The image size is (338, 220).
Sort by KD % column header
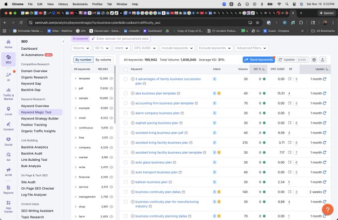(x=259, y=69)
